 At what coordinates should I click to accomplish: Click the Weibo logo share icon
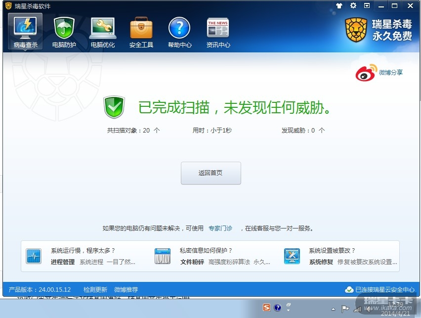(366, 73)
